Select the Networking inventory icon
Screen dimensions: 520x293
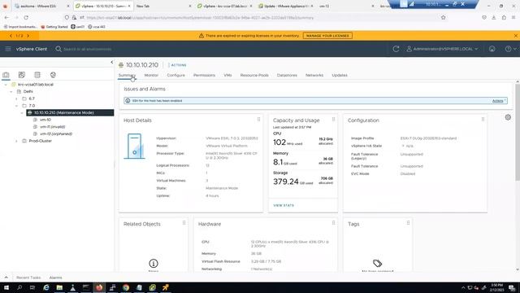tap(53, 75)
